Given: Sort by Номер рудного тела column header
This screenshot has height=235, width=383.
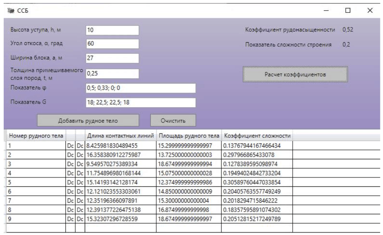Looking at the screenshot, I should click(x=36, y=135).
